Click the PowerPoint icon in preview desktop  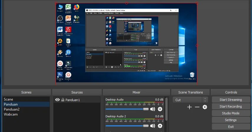click(x=68, y=20)
